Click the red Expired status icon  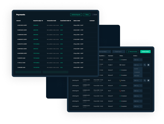(x=120, y=91)
